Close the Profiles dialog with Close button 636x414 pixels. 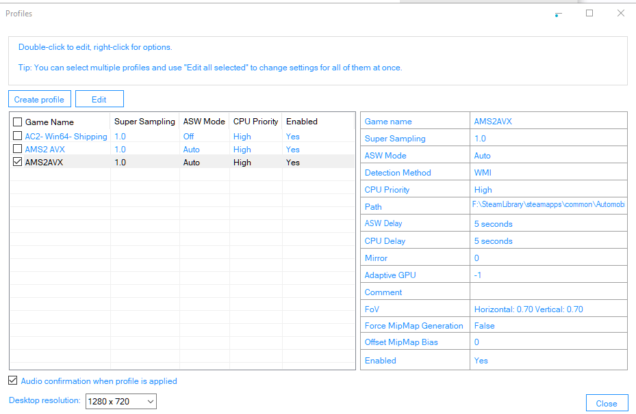tap(607, 403)
